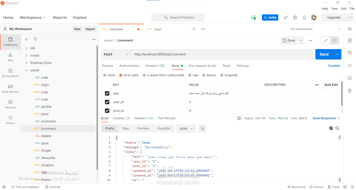Open the request info icon
This screenshot has width=356, height=190.
[x=350, y=78]
